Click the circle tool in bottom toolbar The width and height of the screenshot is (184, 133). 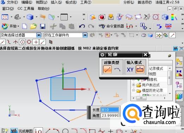[66, 131]
